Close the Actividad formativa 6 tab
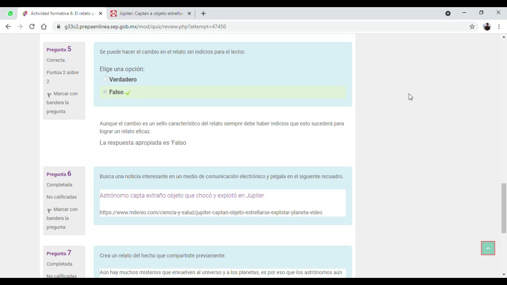 [100, 13]
